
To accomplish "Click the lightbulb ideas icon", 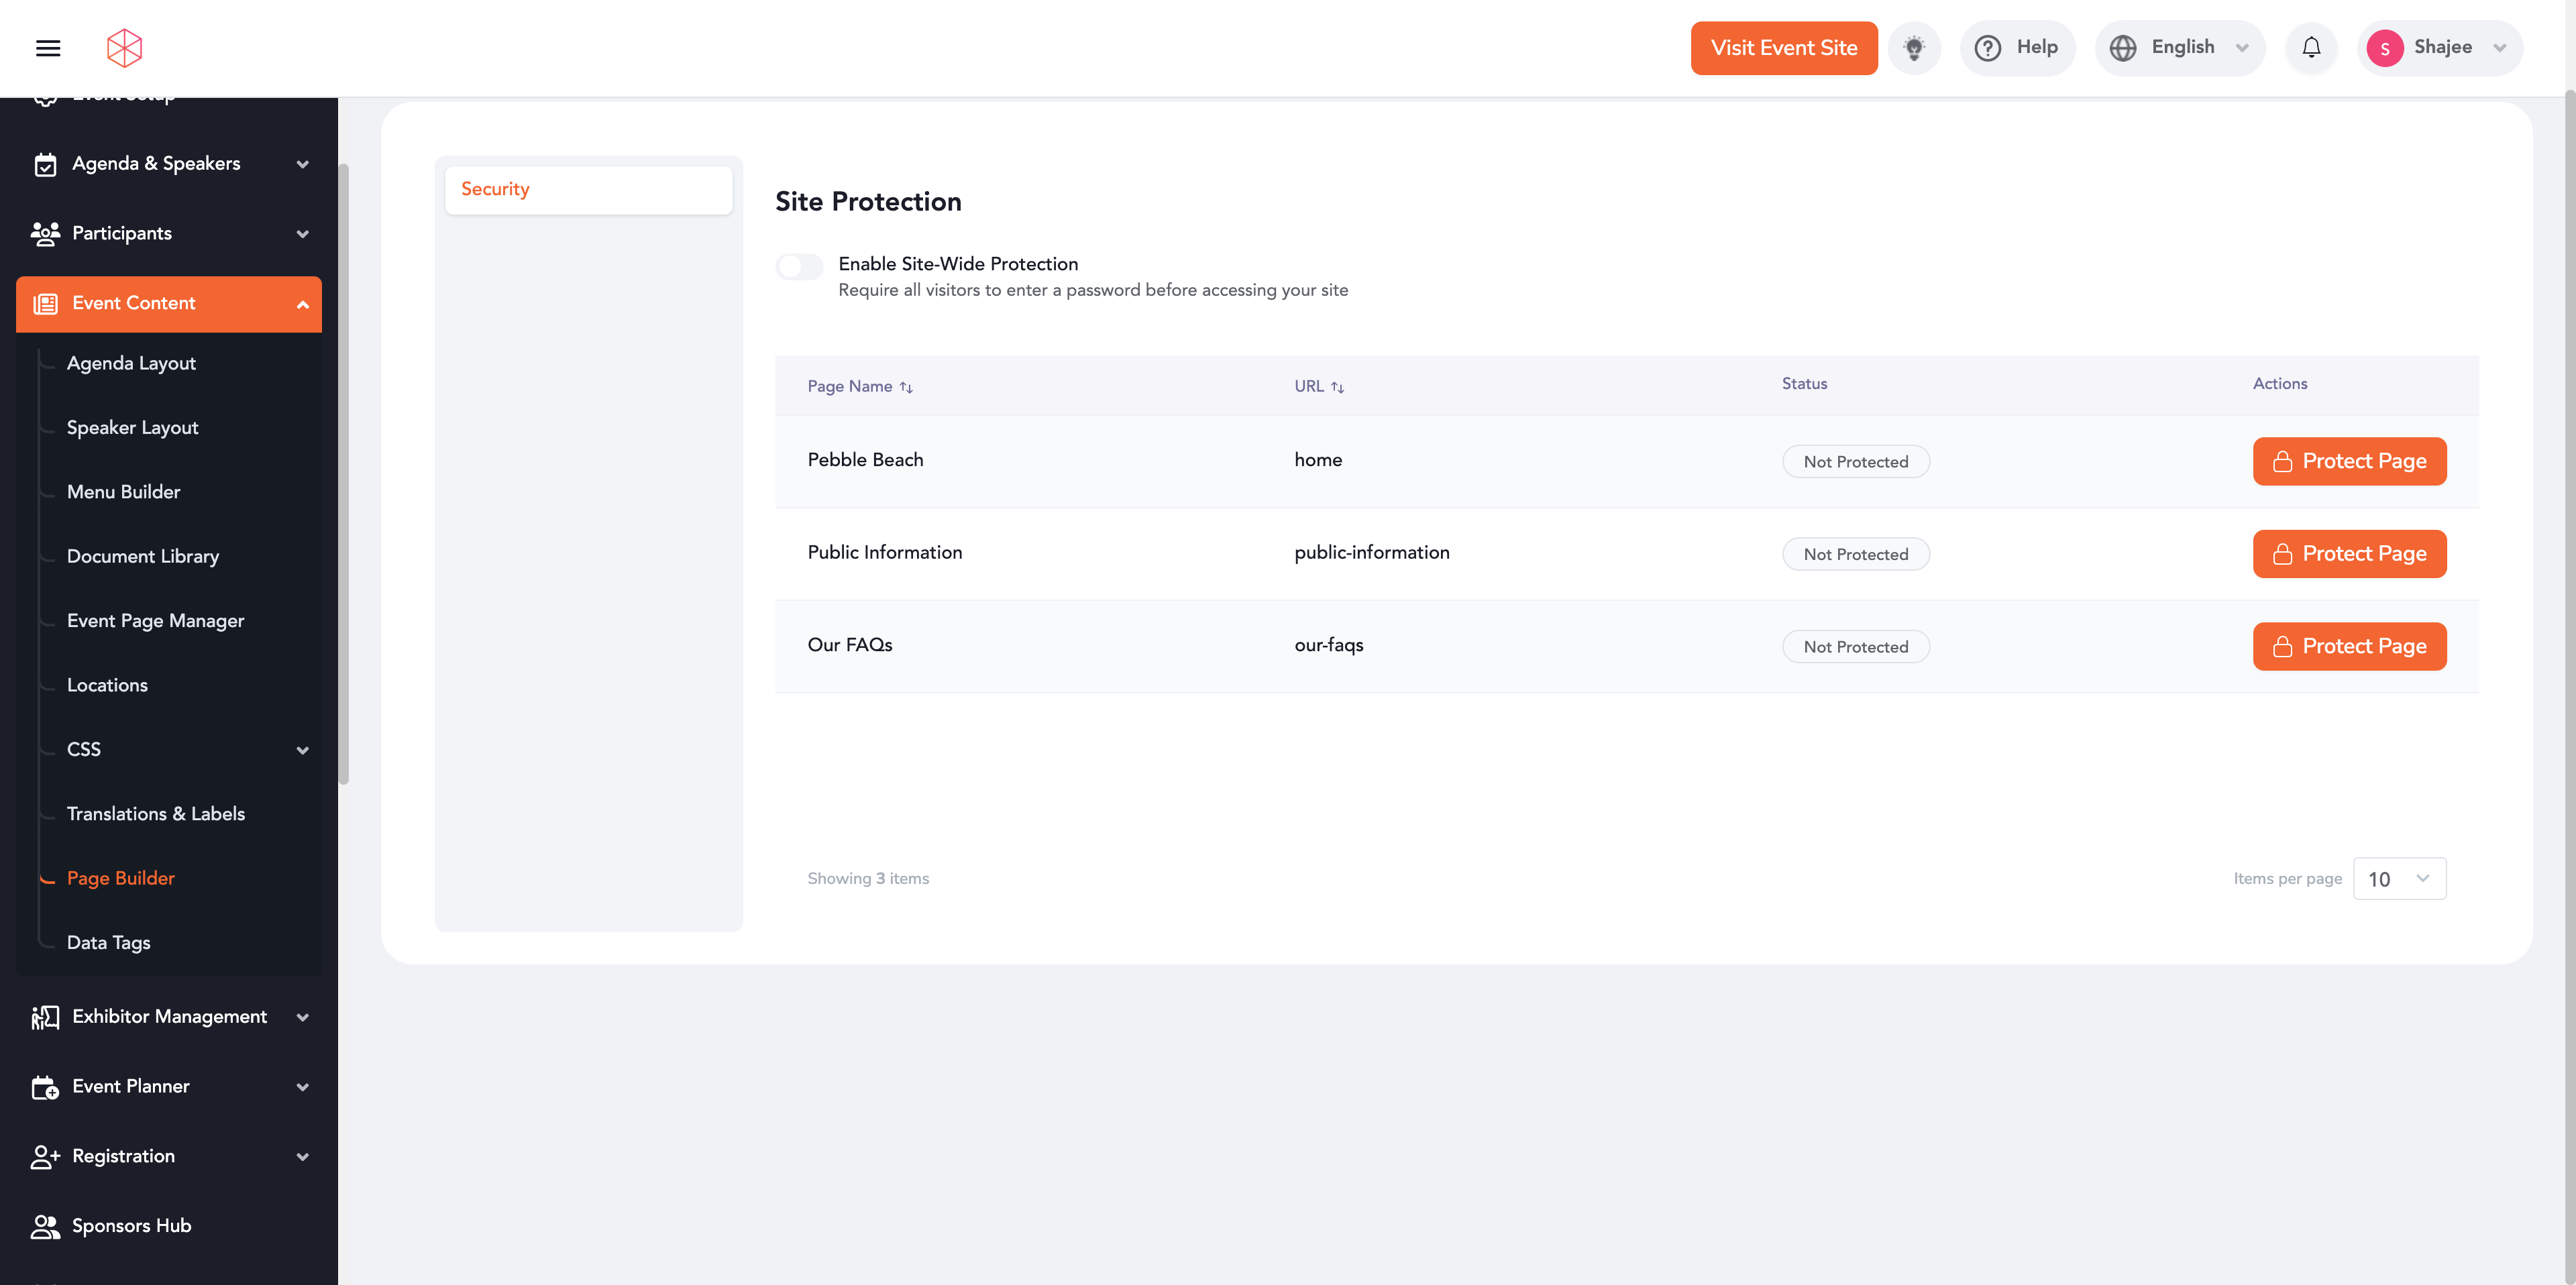I will (x=1914, y=48).
